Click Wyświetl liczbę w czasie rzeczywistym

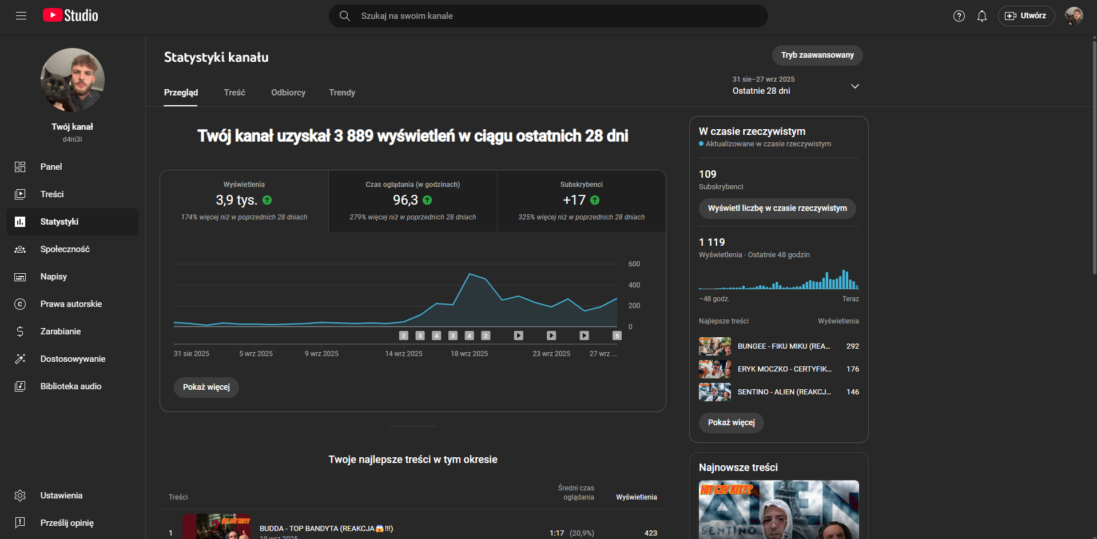click(777, 209)
